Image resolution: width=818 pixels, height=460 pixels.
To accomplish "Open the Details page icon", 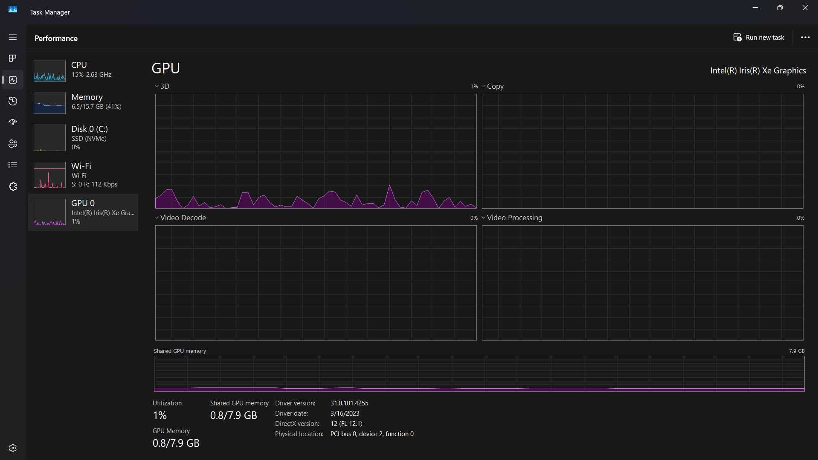I will (13, 165).
